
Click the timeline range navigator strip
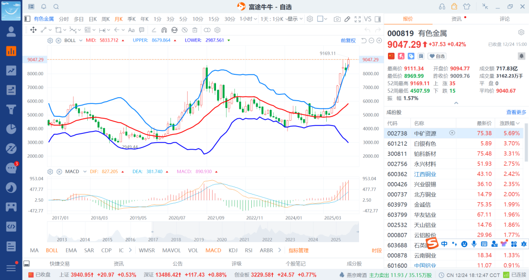click(203, 232)
